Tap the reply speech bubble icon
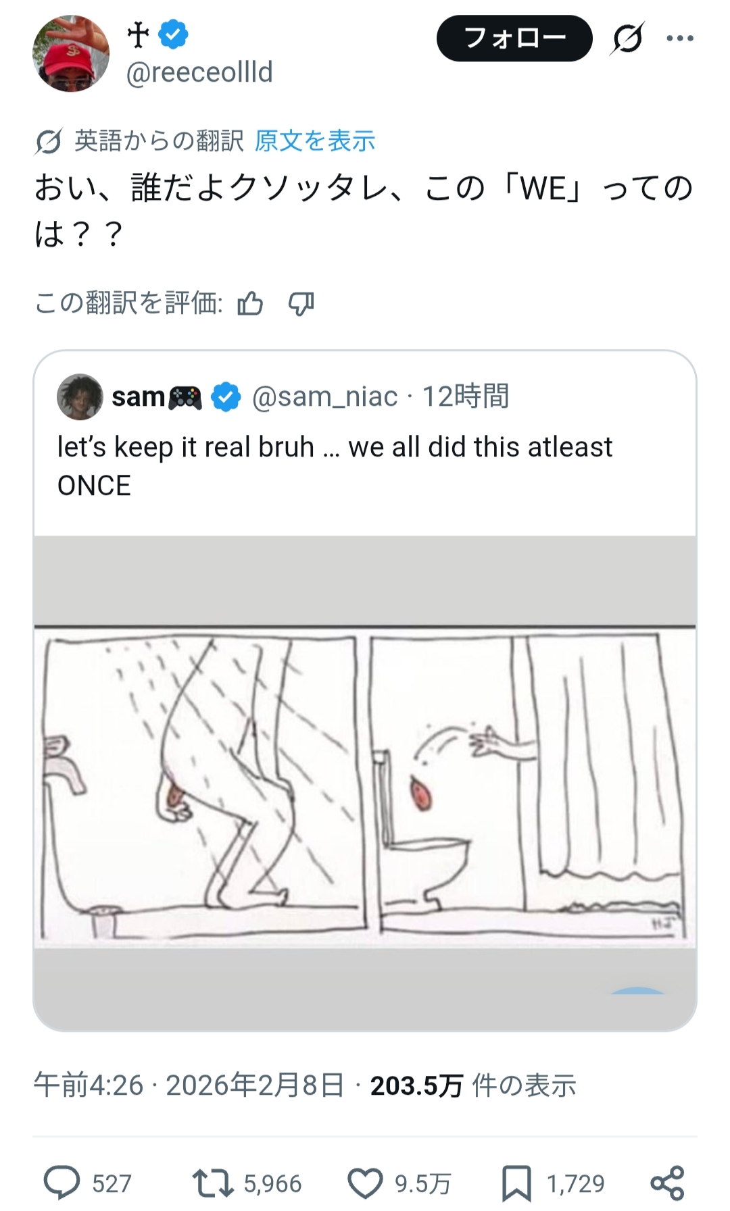 tap(62, 1183)
